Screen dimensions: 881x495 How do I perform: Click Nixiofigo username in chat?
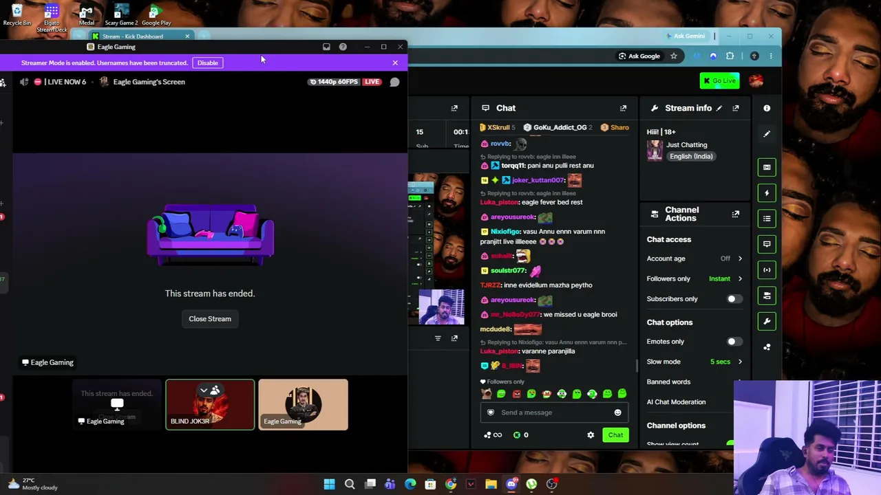pos(506,232)
